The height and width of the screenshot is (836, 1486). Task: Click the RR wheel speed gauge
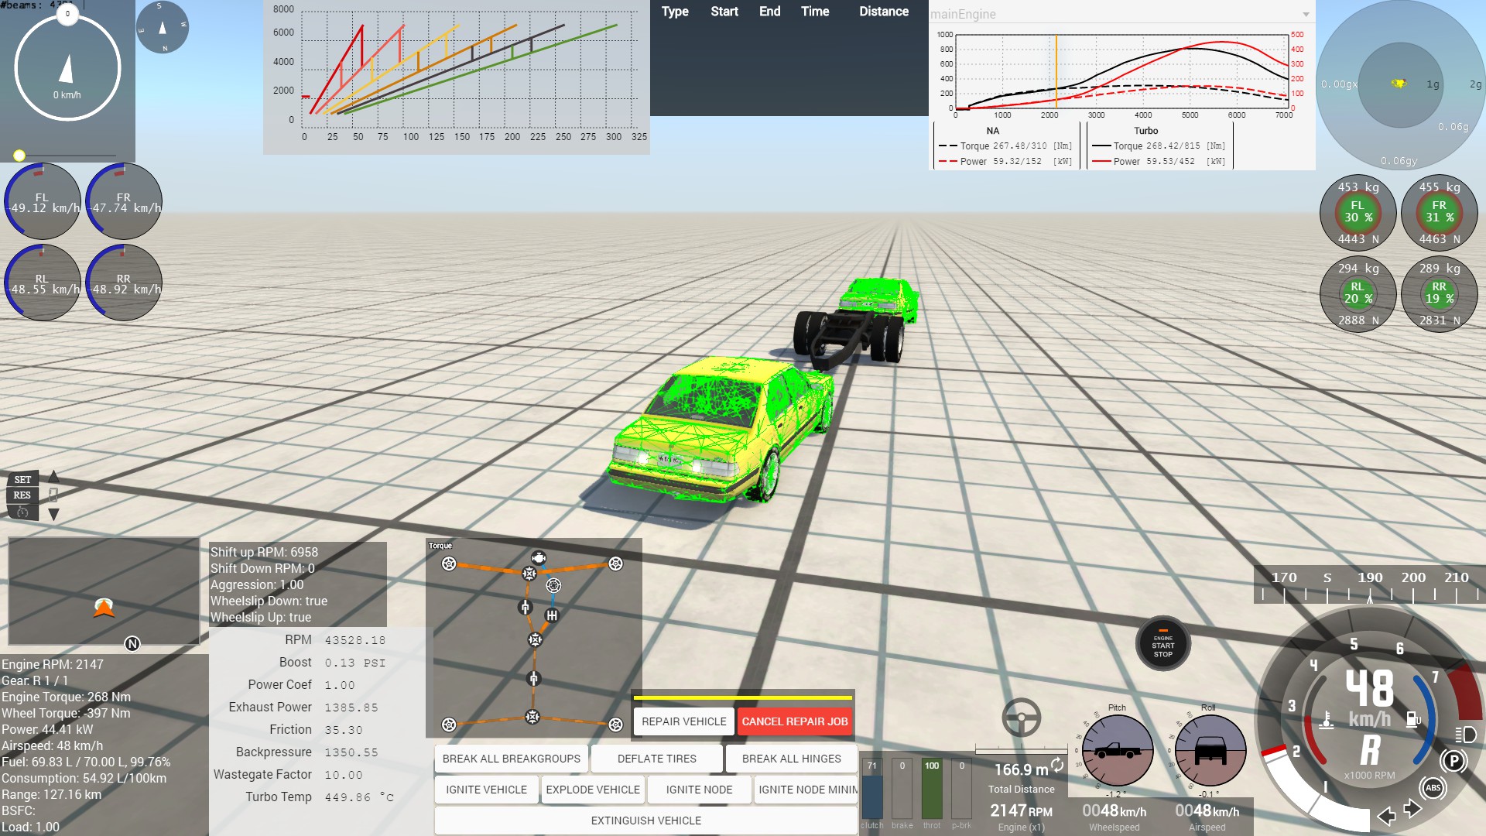click(124, 283)
